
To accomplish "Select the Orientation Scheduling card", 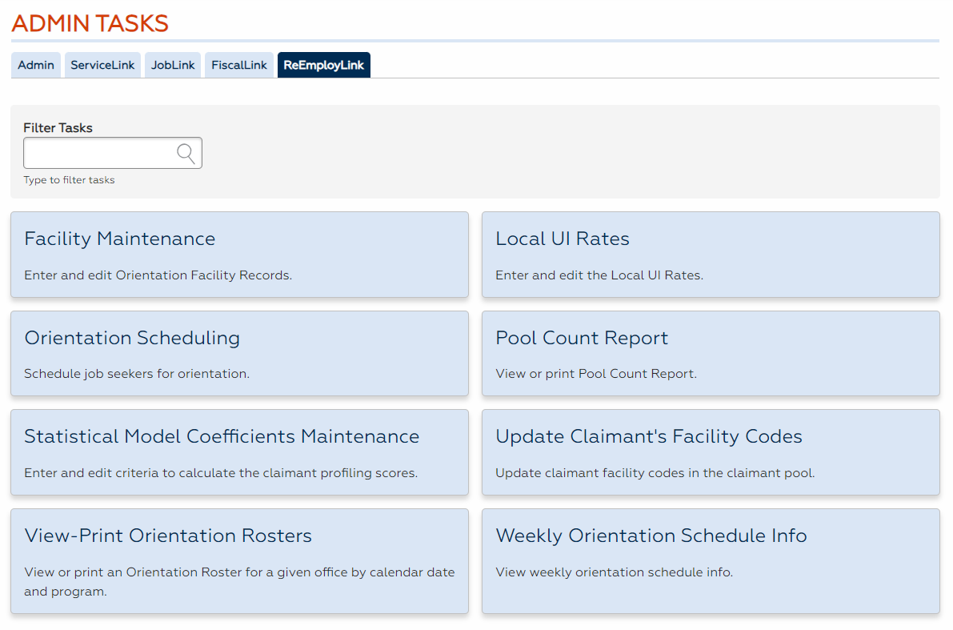I will [239, 353].
